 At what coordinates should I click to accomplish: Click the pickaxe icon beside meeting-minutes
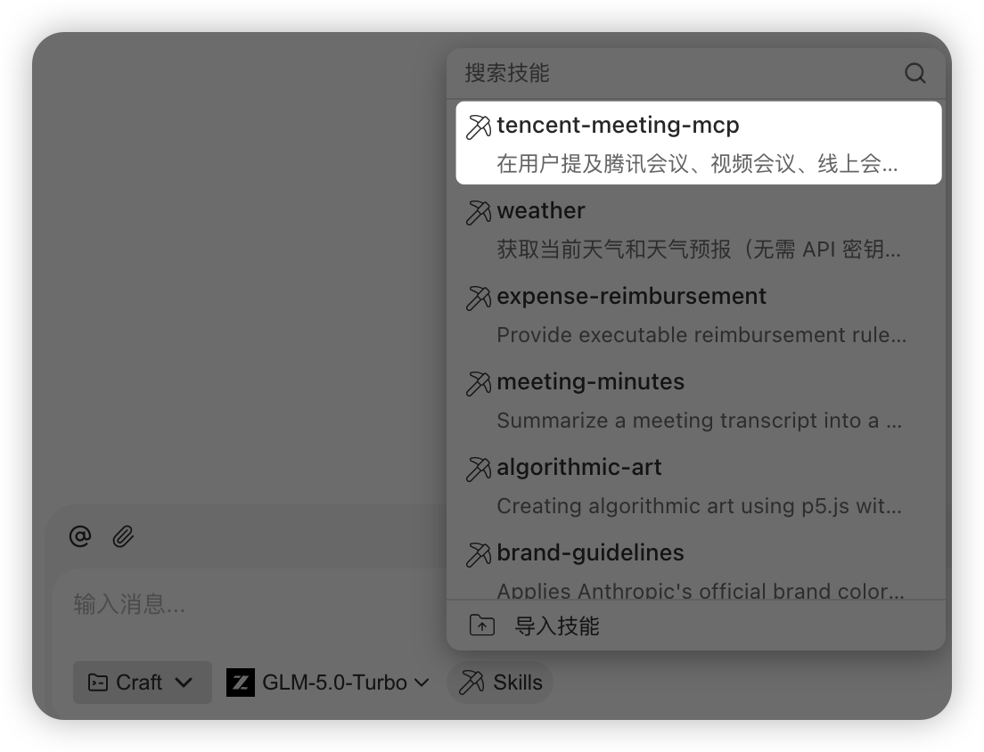click(x=479, y=383)
